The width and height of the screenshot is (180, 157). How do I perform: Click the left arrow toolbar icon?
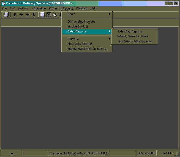(x=21, y=15)
